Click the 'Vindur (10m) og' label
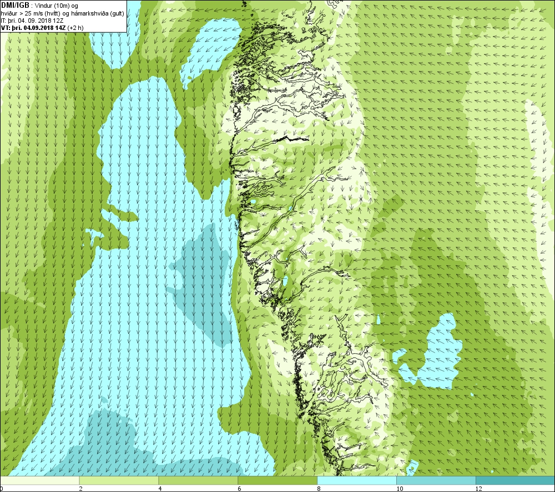The width and height of the screenshot is (555, 492). click(57, 6)
